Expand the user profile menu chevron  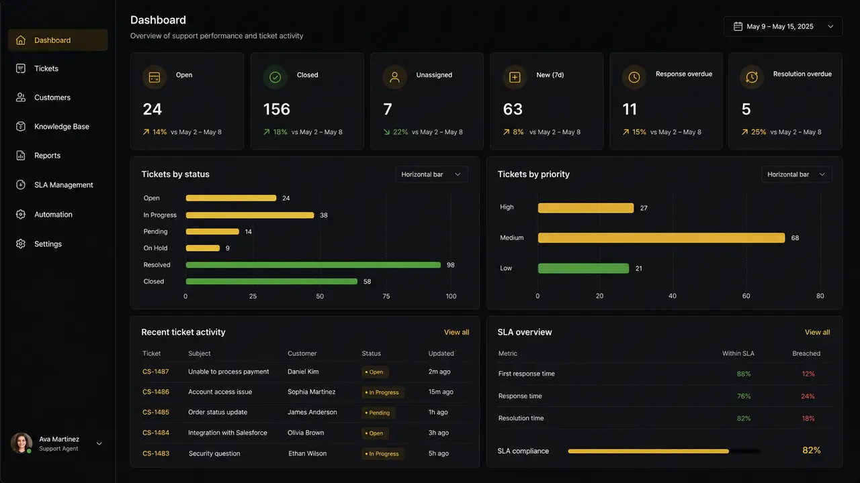coord(99,443)
